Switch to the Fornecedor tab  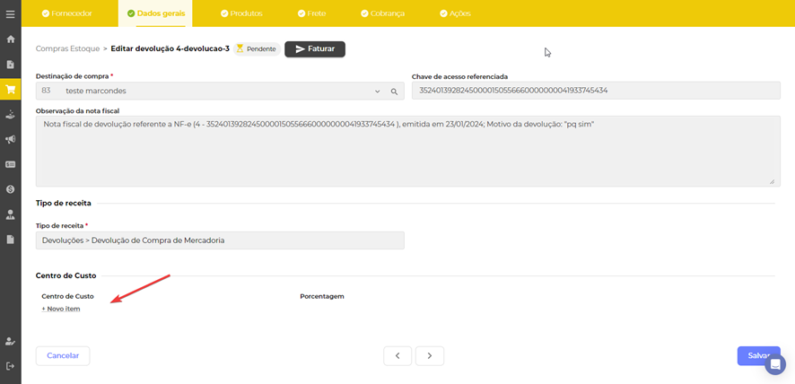[67, 13]
